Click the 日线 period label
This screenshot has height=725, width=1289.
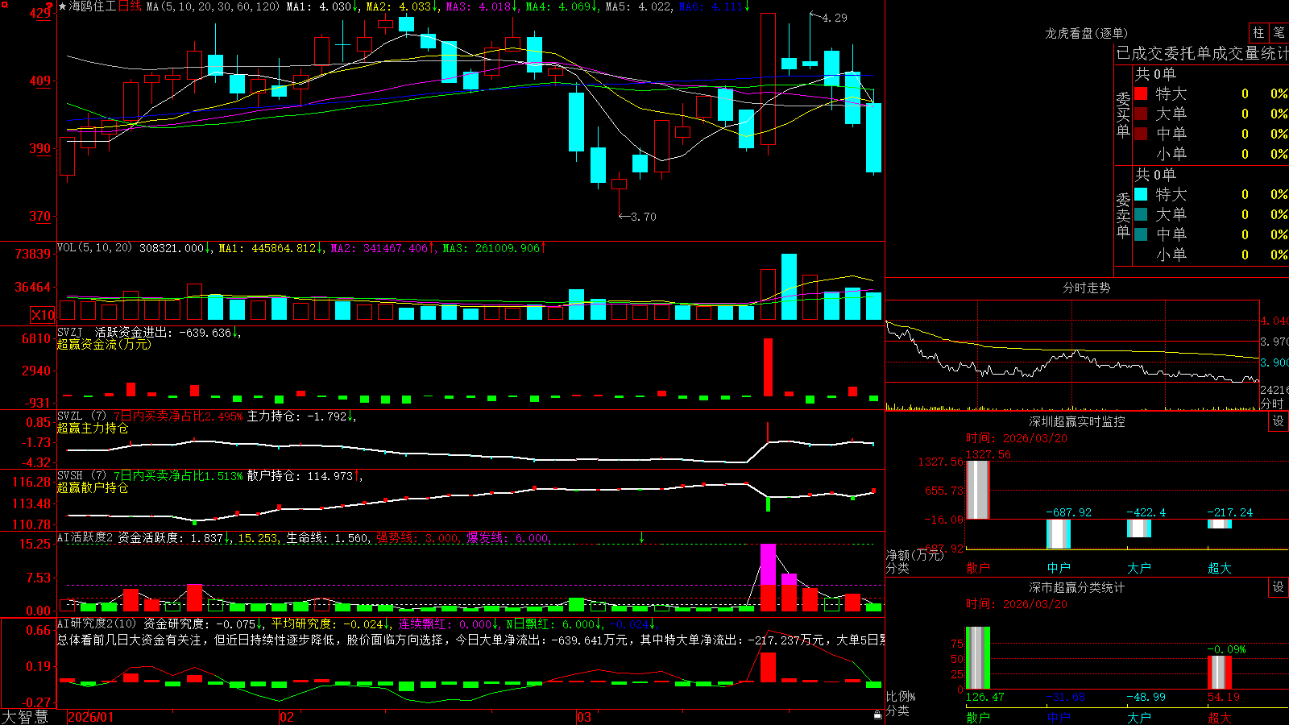click(x=130, y=6)
